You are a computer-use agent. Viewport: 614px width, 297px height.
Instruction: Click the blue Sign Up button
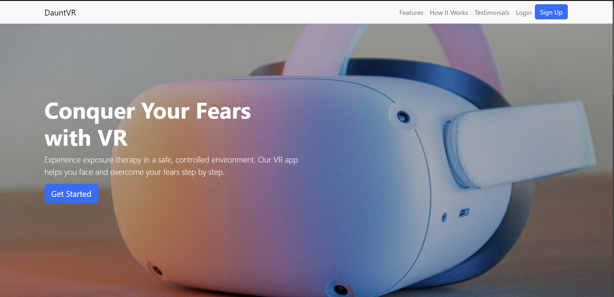click(x=551, y=12)
